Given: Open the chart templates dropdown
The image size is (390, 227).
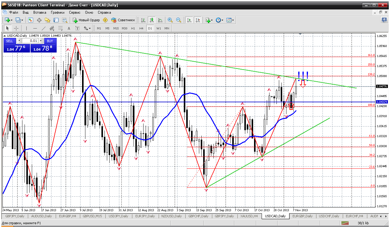Looking at the screenshot, I should coord(230,20).
